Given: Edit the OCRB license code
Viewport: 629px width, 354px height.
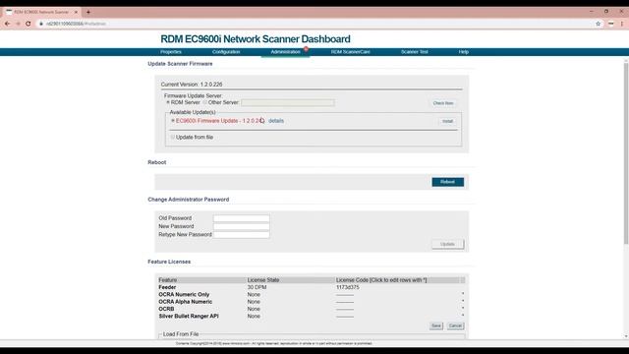Looking at the screenshot, I should [345, 309].
